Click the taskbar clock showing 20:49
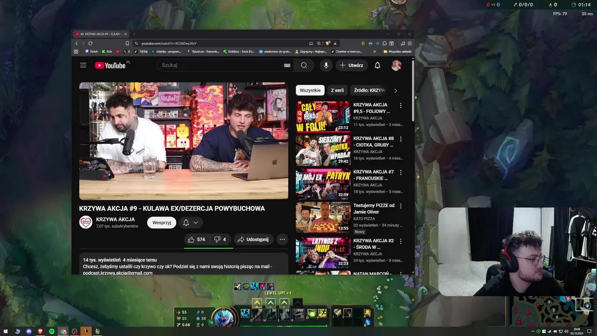This screenshot has height=336, width=597. 577,331
